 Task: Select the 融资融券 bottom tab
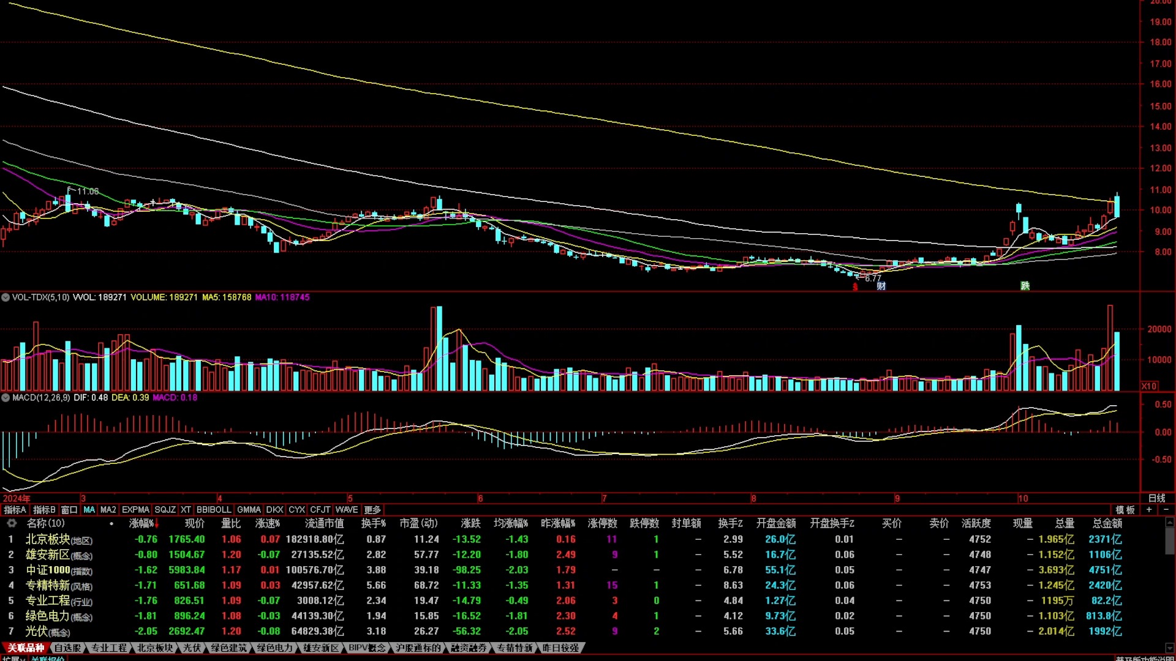point(469,648)
